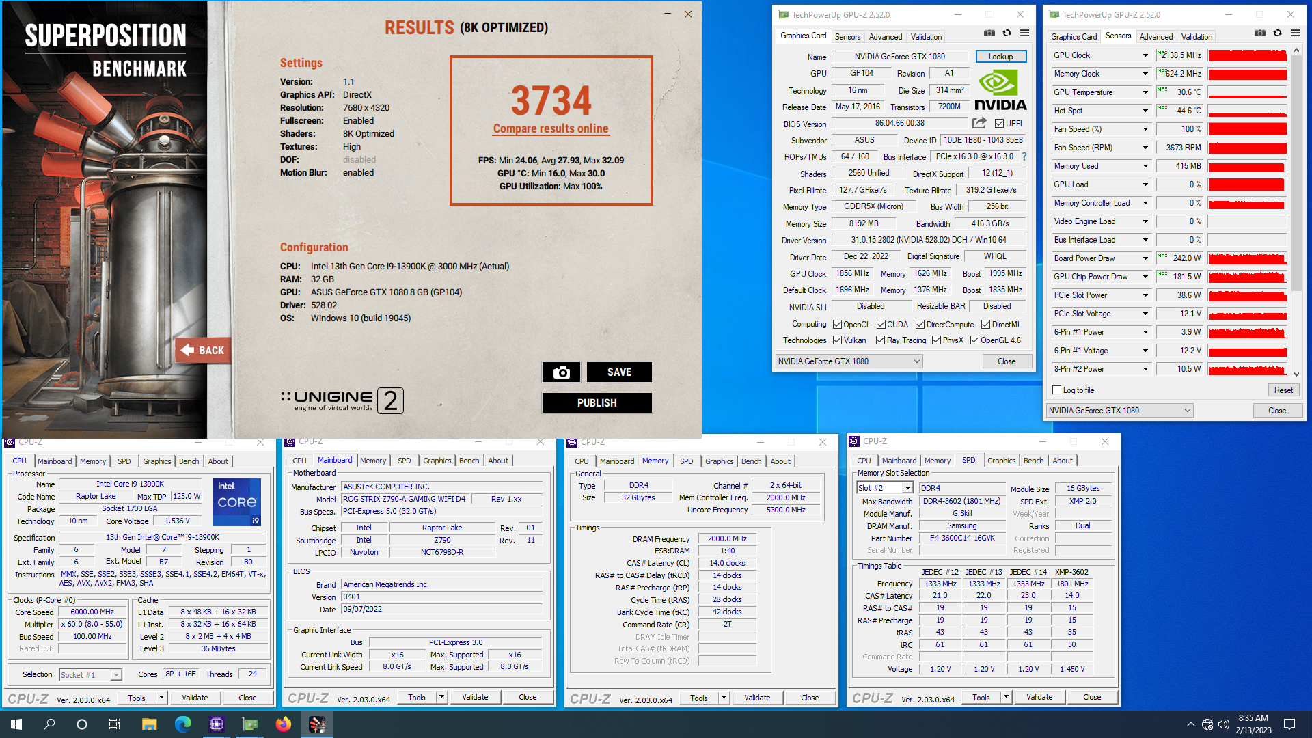This screenshot has height=738, width=1312.
Task: Toggle the Ray Tracing checkbox
Action: [x=881, y=340]
